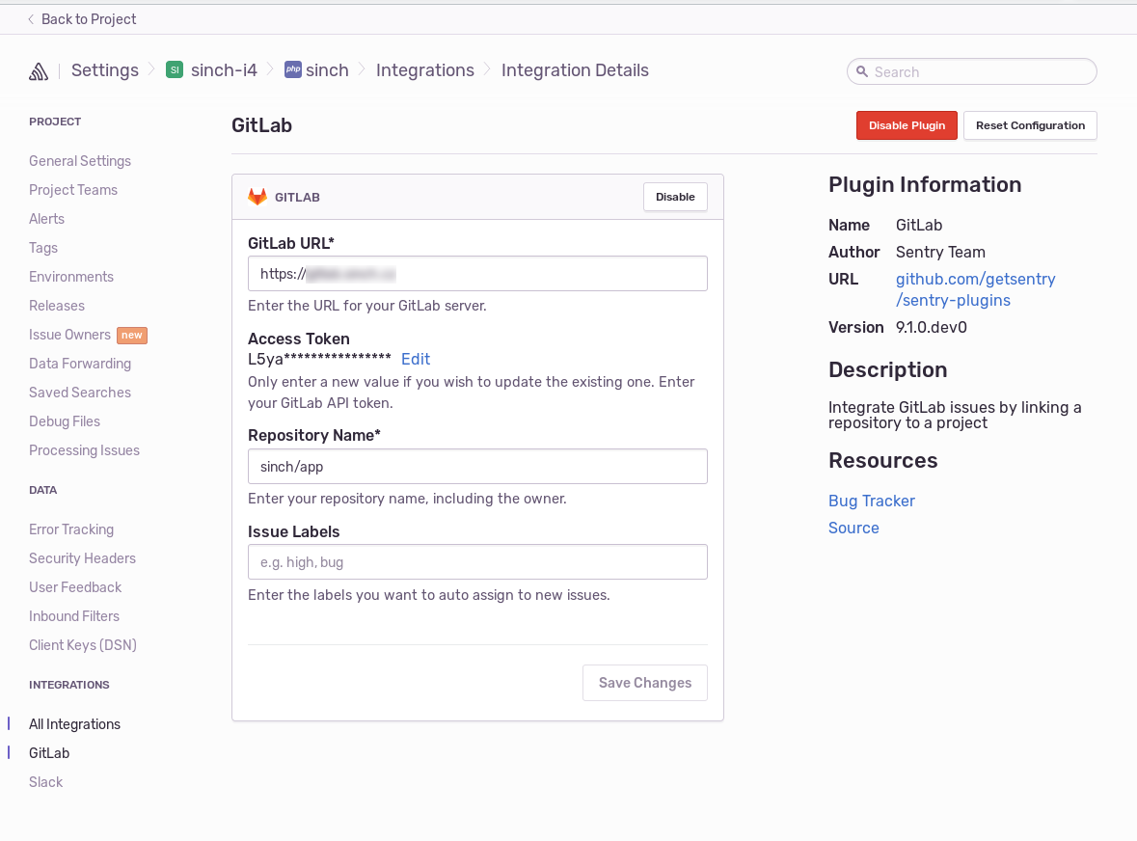Open Error Tracking in sidebar
Image resolution: width=1137 pixels, height=841 pixels.
[71, 530]
